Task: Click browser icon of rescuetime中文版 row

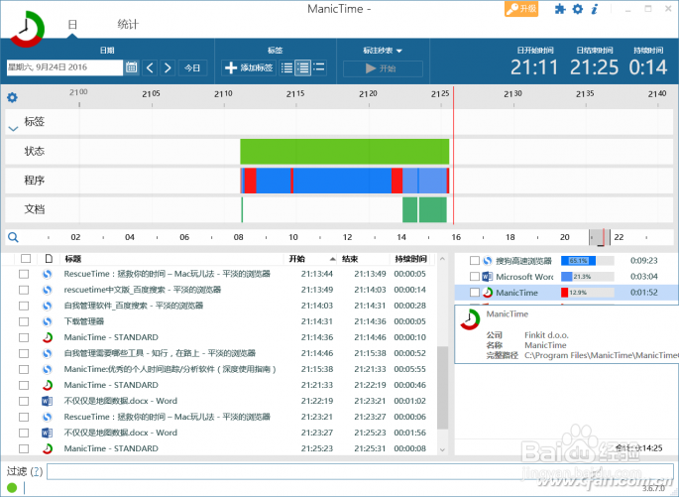Action: pyautogui.click(x=47, y=290)
